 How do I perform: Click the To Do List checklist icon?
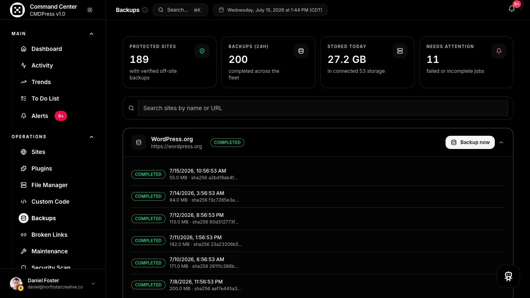pyautogui.click(x=24, y=99)
